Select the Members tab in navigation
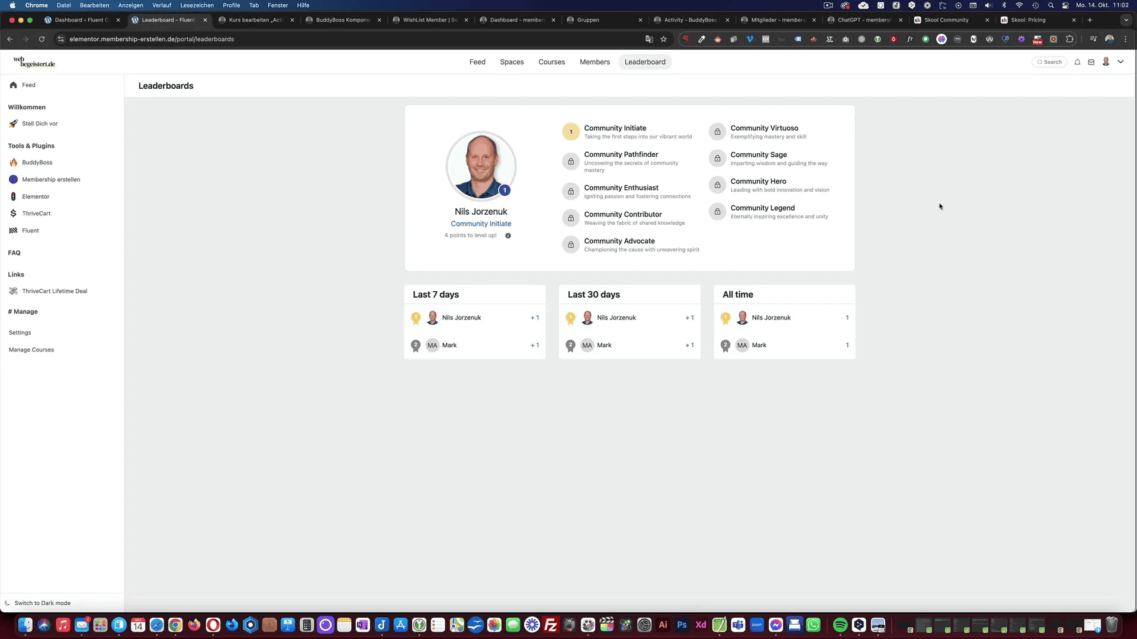1137x639 pixels. (x=595, y=62)
